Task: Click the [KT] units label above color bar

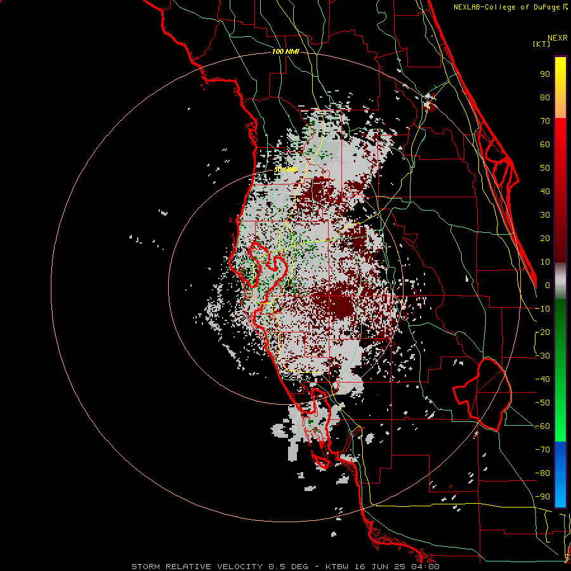Action: pos(542,44)
